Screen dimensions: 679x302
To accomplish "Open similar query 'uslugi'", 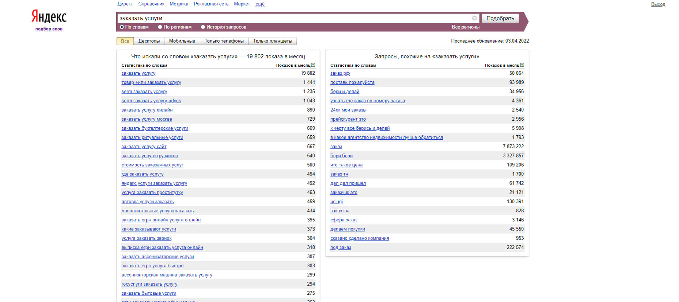I will [337, 202].
